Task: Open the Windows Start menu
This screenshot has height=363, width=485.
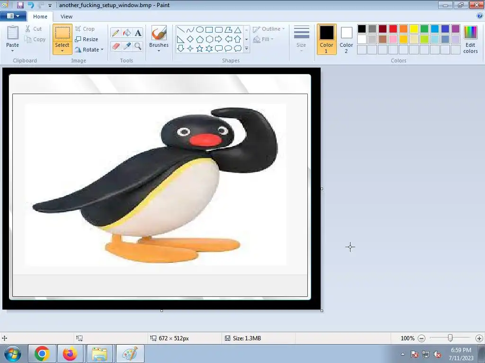Action: [x=13, y=354]
